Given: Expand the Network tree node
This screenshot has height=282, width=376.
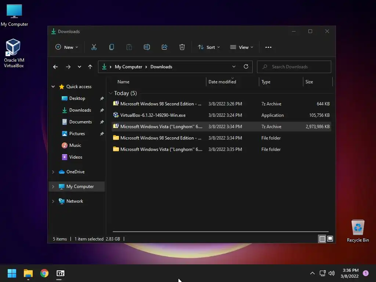Looking at the screenshot, I should 53,201.
